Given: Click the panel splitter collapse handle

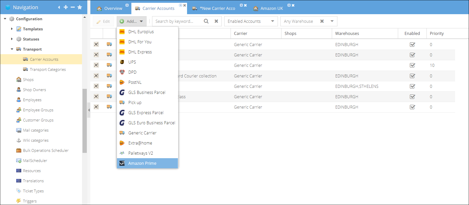Looking at the screenshot, I should tap(89, 110).
